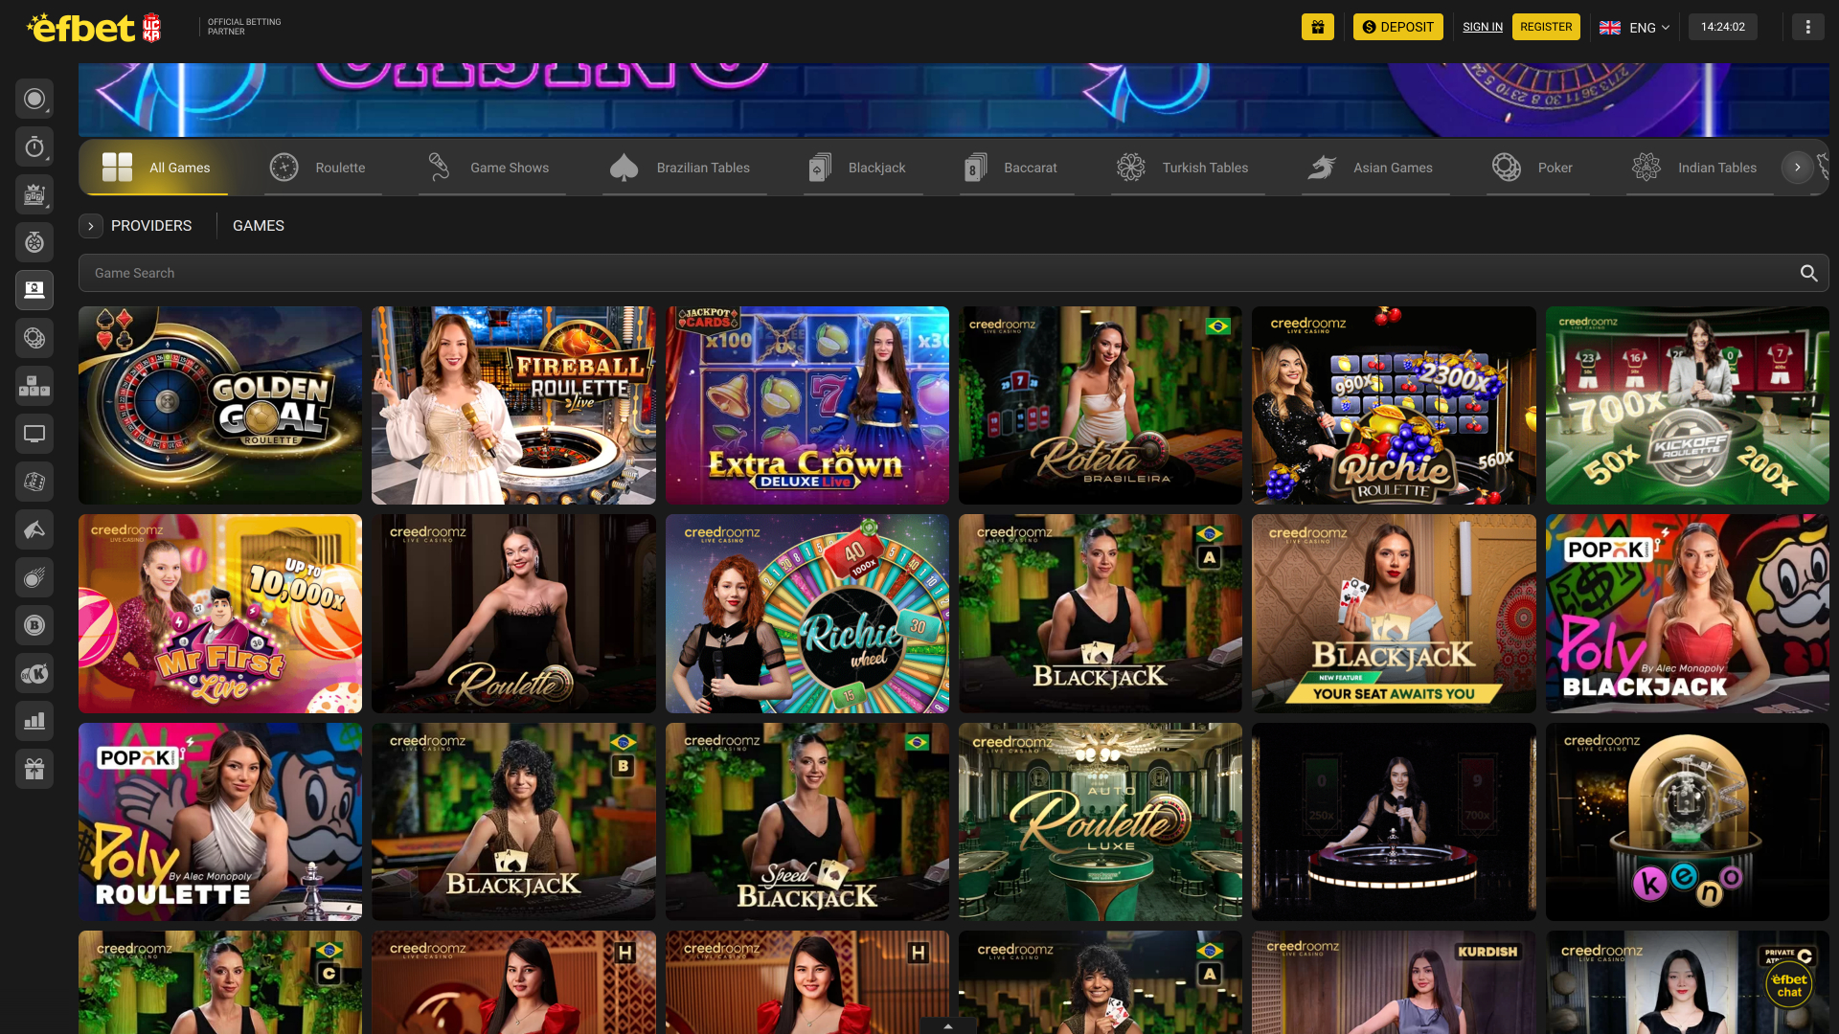The width and height of the screenshot is (1839, 1034).
Task: Open the live casino section in sidebar
Action: pyautogui.click(x=34, y=288)
